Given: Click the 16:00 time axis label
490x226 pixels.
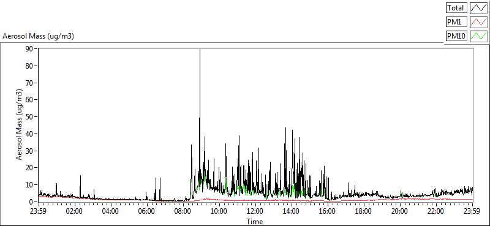Looking at the screenshot, I should click(328, 211).
